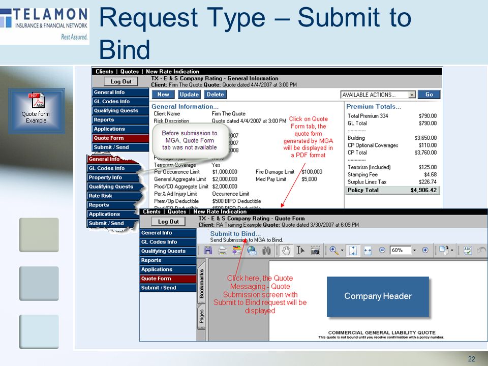This screenshot has height=366, width=488.
Task: Select Property Info in torn sidebar
Action: [113, 177]
